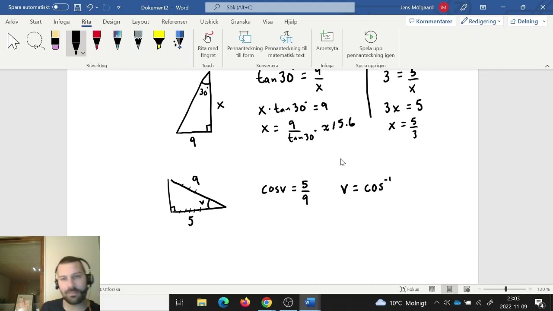This screenshot has height=311, width=553.
Task: Switch to the Granska tab
Action: click(240, 22)
